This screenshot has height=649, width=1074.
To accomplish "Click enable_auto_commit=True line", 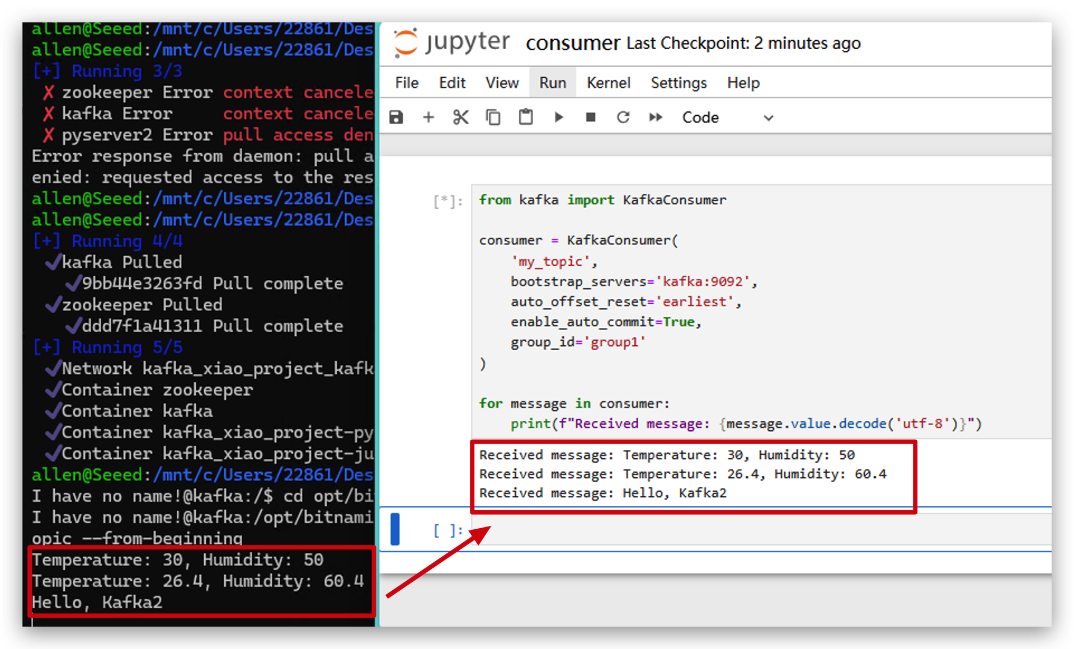I will click(x=606, y=322).
